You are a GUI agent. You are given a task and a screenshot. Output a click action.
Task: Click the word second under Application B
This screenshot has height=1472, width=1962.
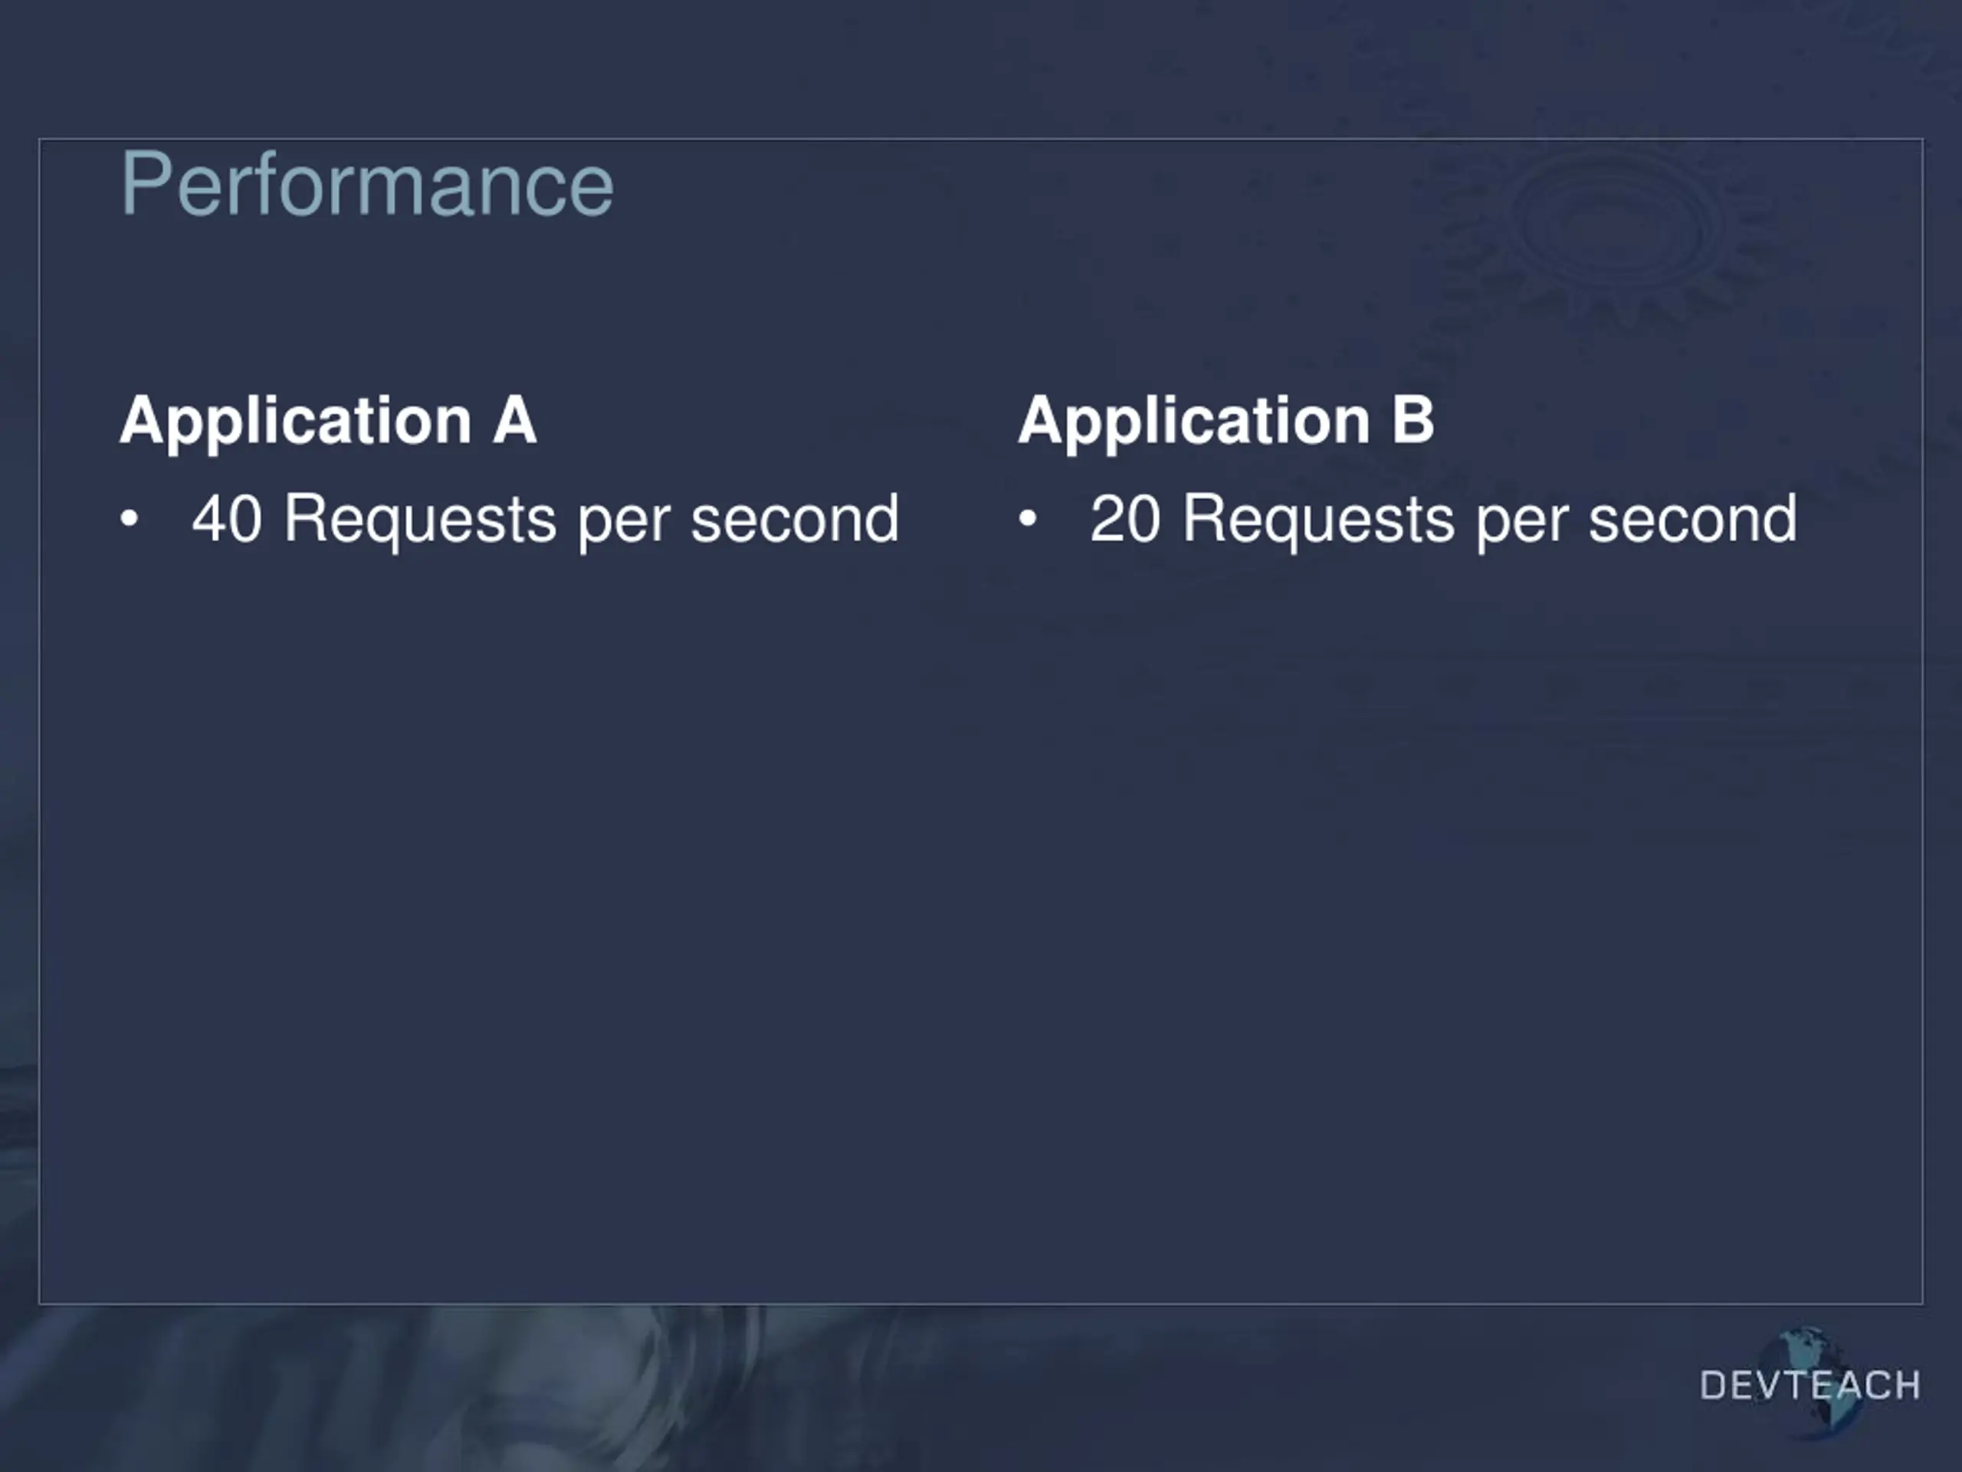coord(1692,518)
